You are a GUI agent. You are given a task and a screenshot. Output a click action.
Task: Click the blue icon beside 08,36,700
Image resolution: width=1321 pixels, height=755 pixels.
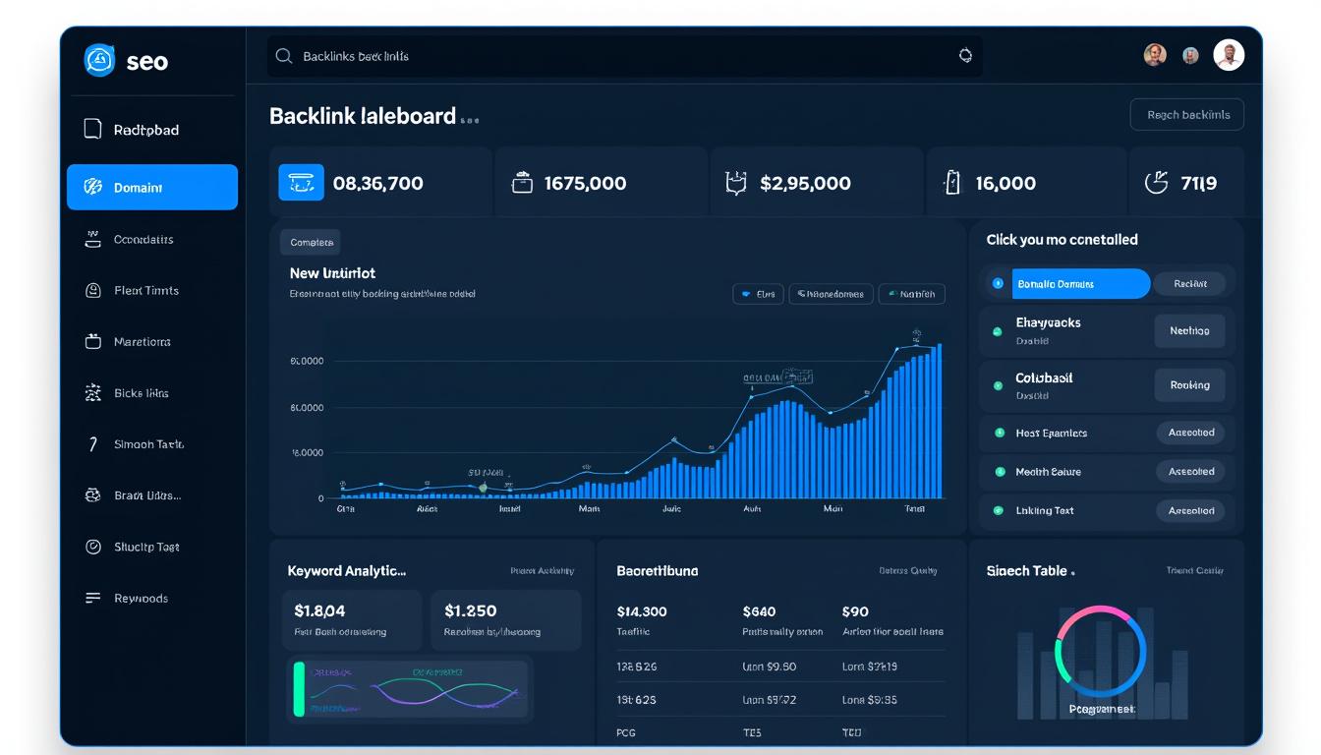[x=301, y=183]
